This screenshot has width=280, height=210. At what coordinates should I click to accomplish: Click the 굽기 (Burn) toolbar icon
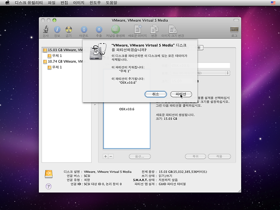(68, 31)
